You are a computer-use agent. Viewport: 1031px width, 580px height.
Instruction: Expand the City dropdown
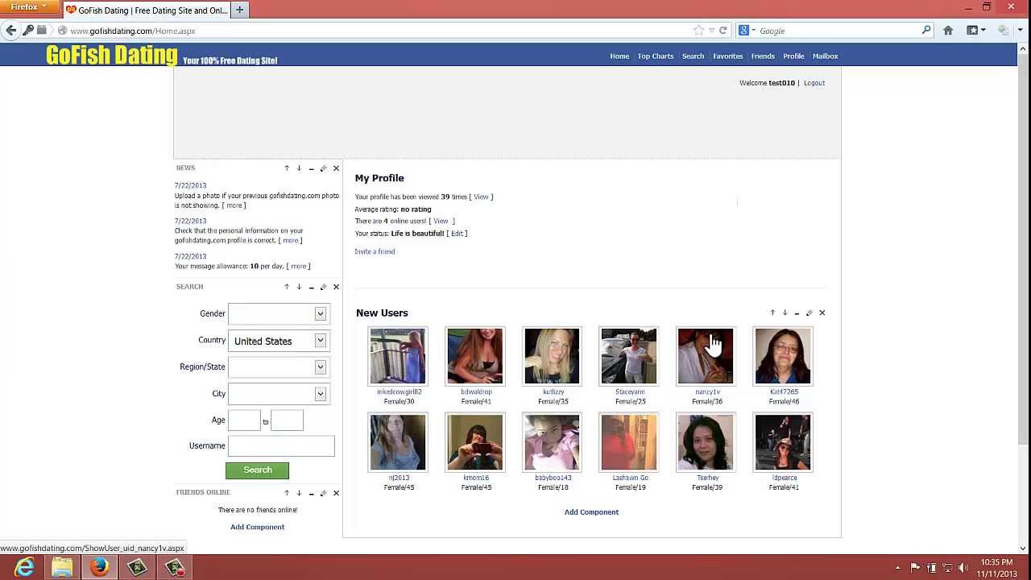320,394
